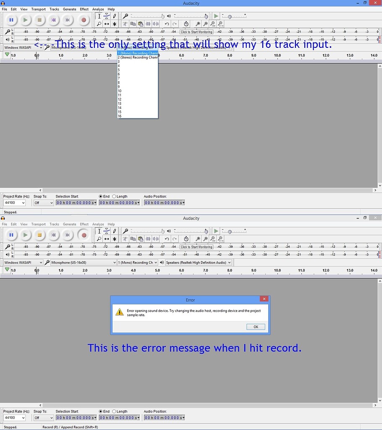Close the Error dialog with red X

pos(264,299)
